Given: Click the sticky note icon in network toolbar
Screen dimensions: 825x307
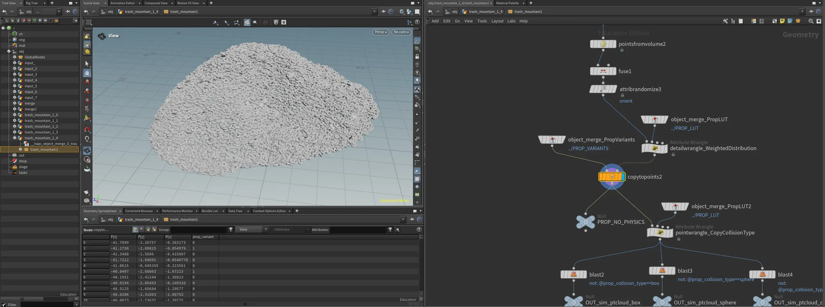Looking at the screenshot, I should point(782,21).
